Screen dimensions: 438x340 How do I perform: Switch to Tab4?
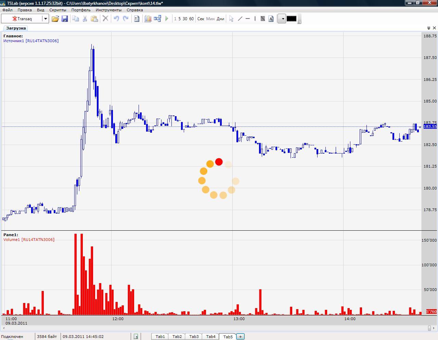pyautogui.click(x=211, y=337)
